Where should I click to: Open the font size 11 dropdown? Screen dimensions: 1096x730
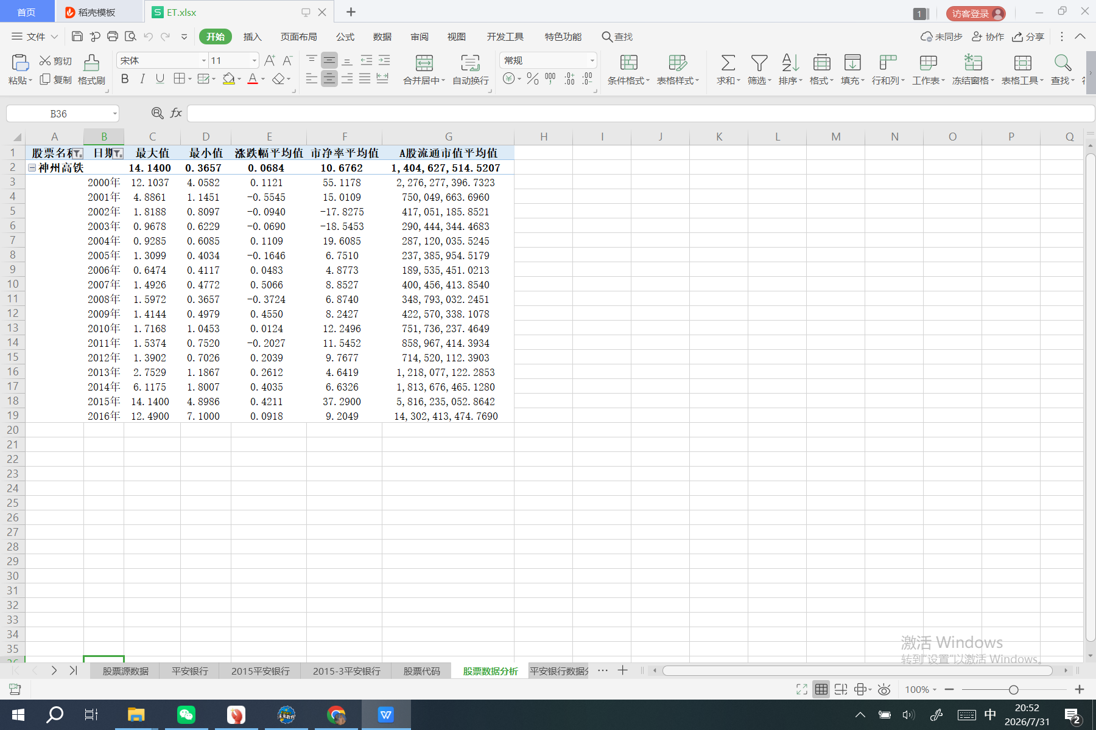coord(254,61)
